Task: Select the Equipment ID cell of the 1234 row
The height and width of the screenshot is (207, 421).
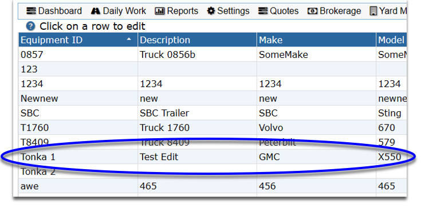Action: coord(78,84)
